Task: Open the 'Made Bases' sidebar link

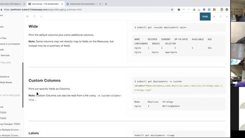Action: (6, 82)
